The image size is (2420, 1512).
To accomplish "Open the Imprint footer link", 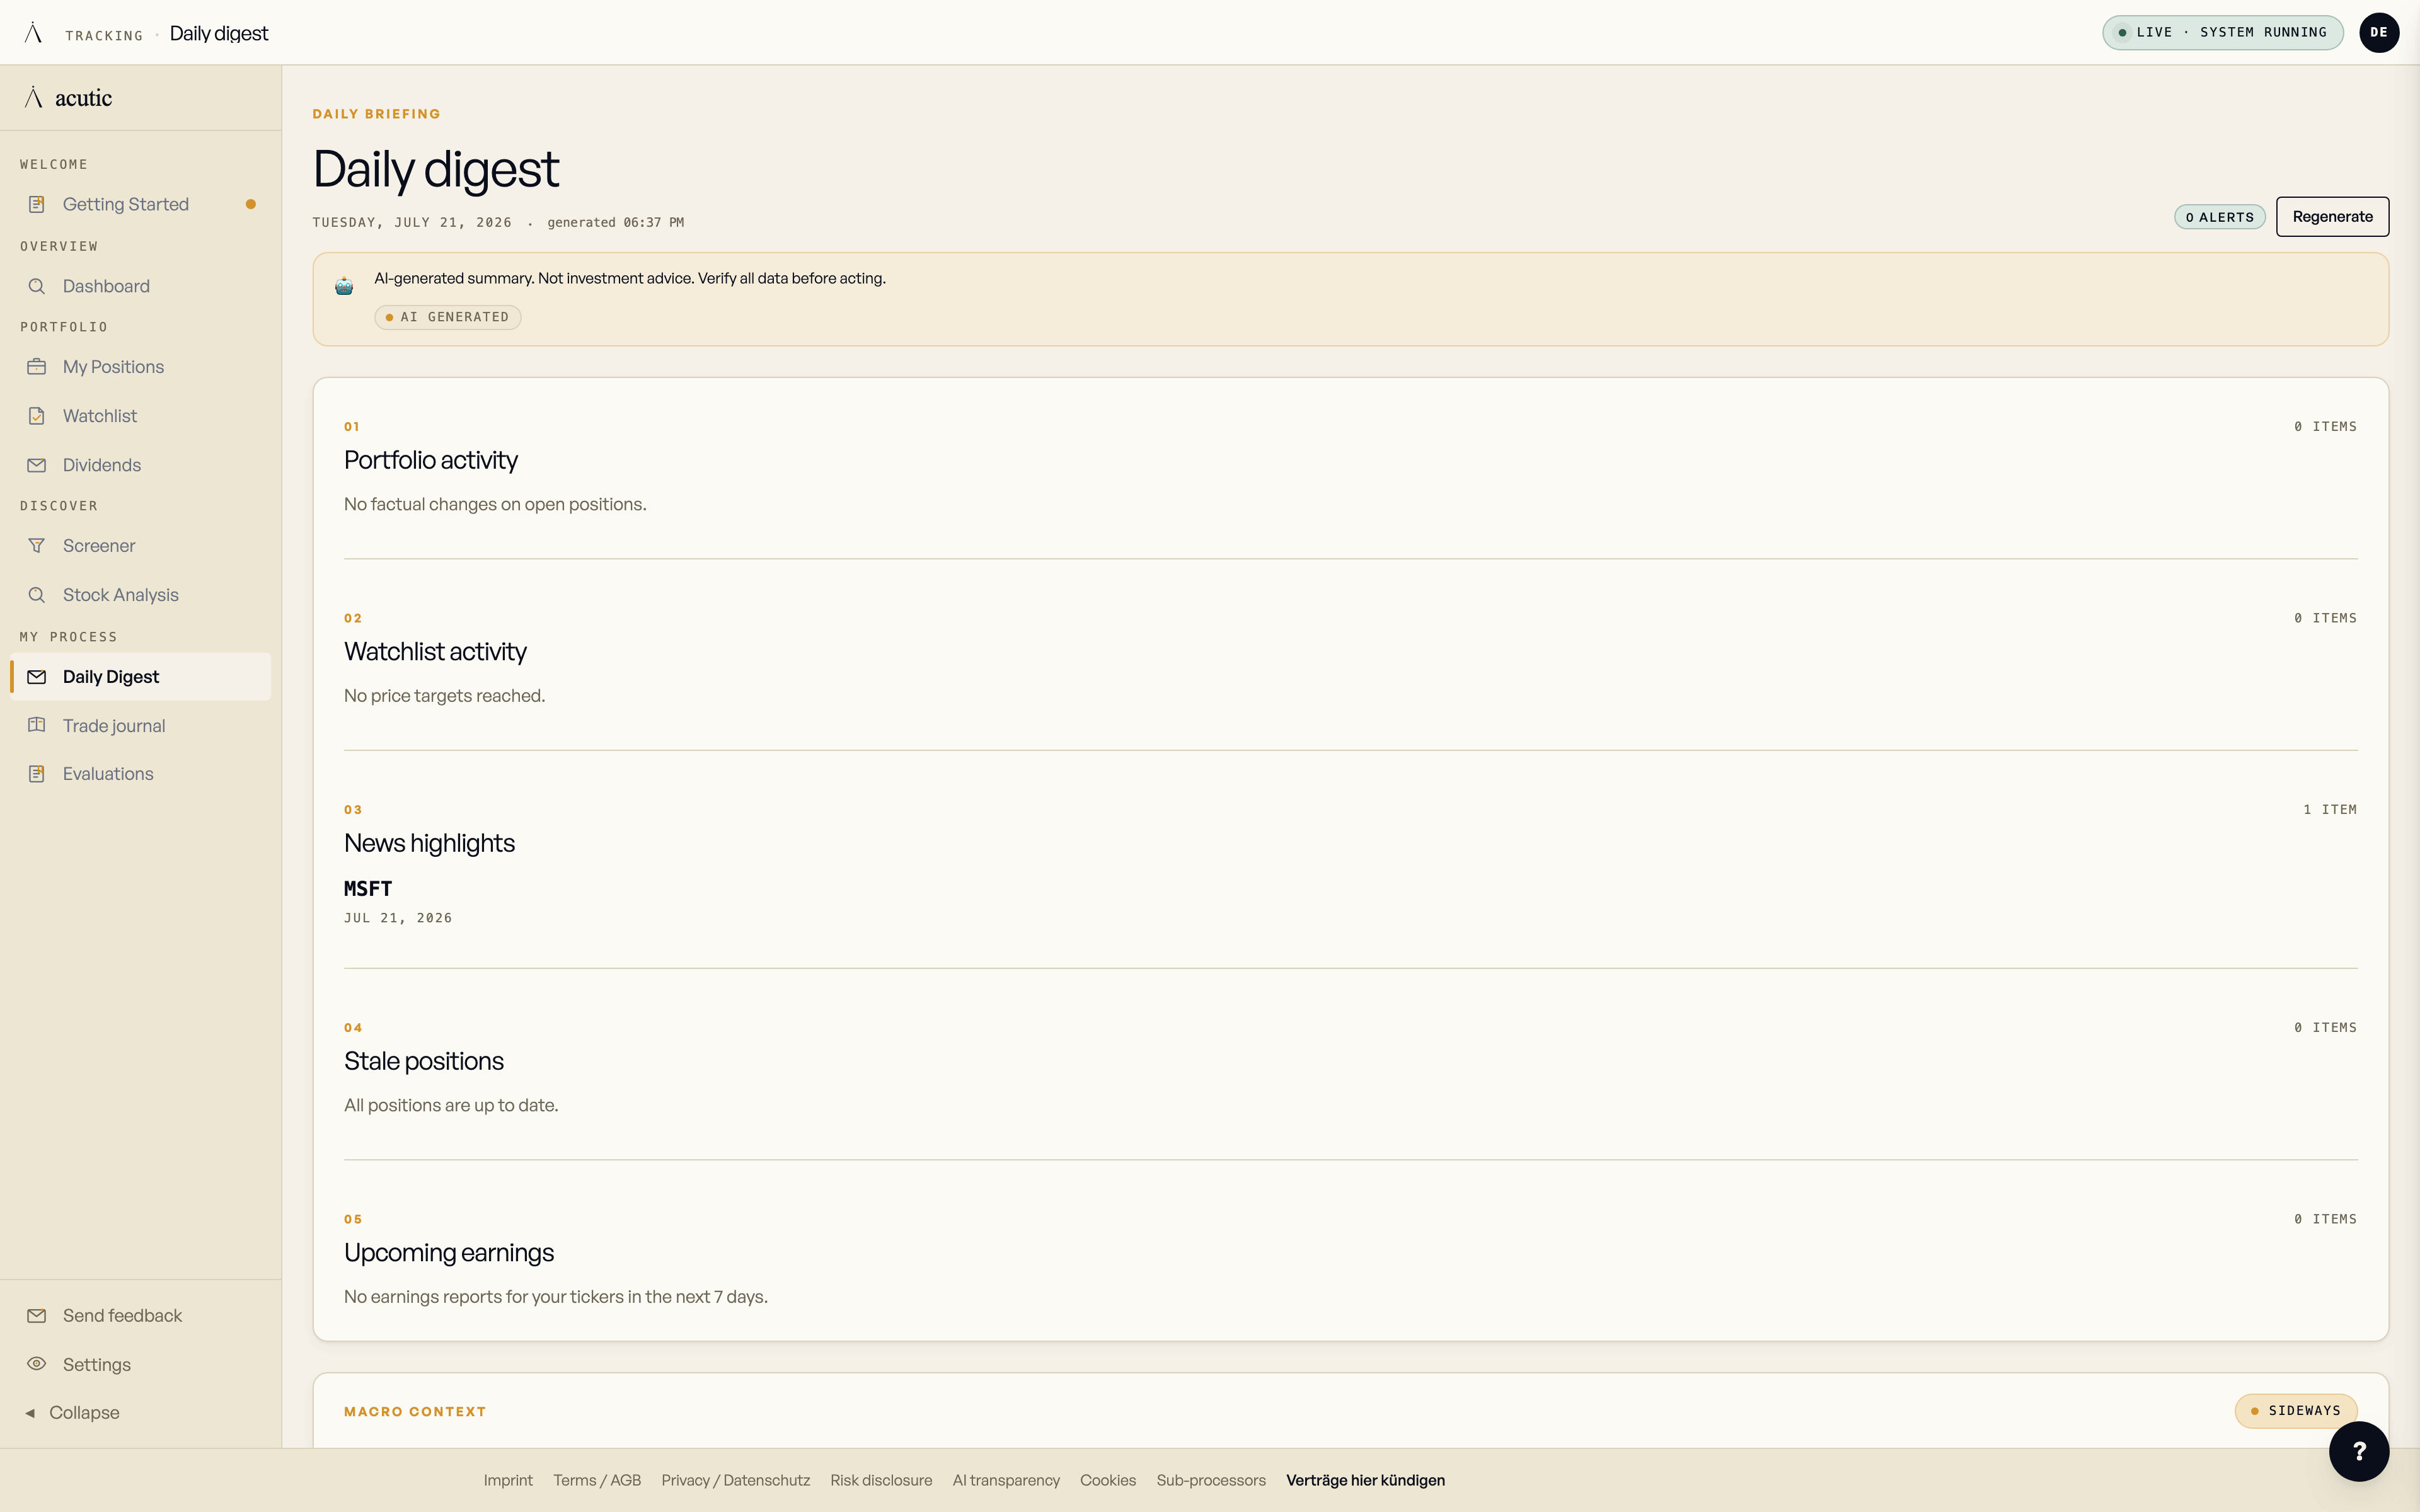I will (x=508, y=1480).
